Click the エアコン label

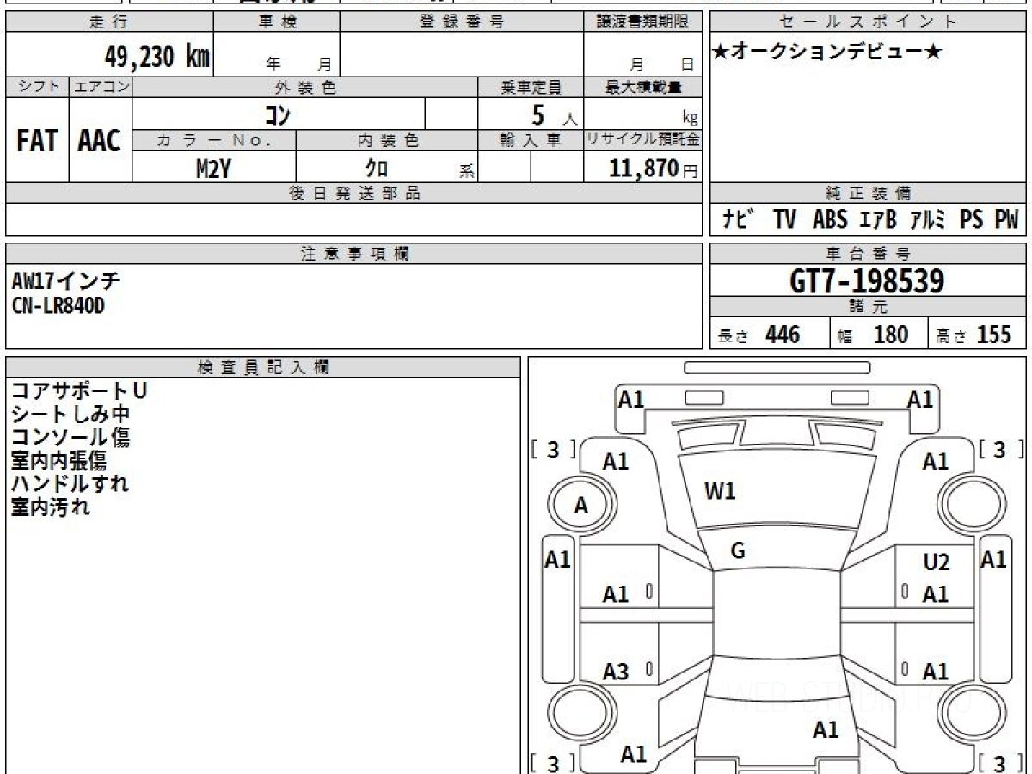click(x=100, y=87)
